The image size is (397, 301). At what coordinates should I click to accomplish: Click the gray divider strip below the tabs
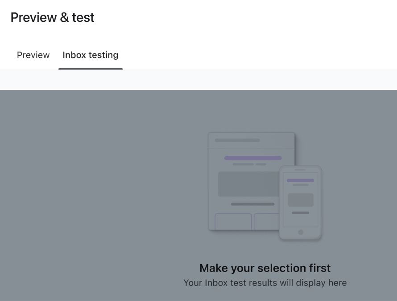[x=198, y=80]
